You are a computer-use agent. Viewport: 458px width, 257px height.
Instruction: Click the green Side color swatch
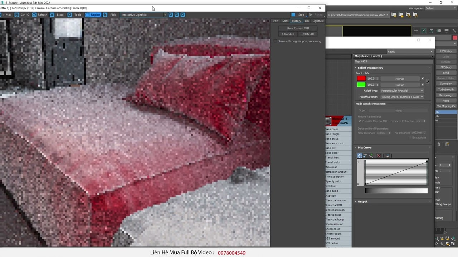[361, 85]
